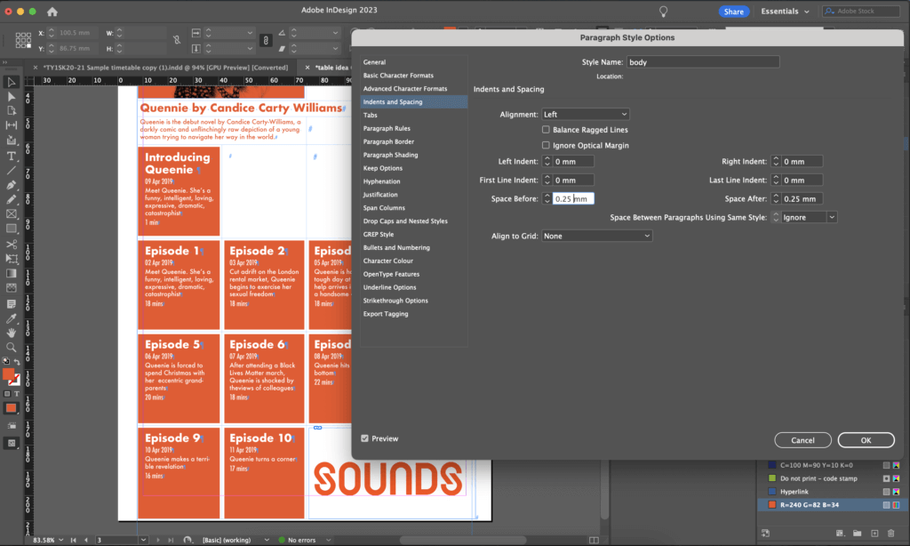Toggle constrain width and height proportions

click(x=177, y=40)
